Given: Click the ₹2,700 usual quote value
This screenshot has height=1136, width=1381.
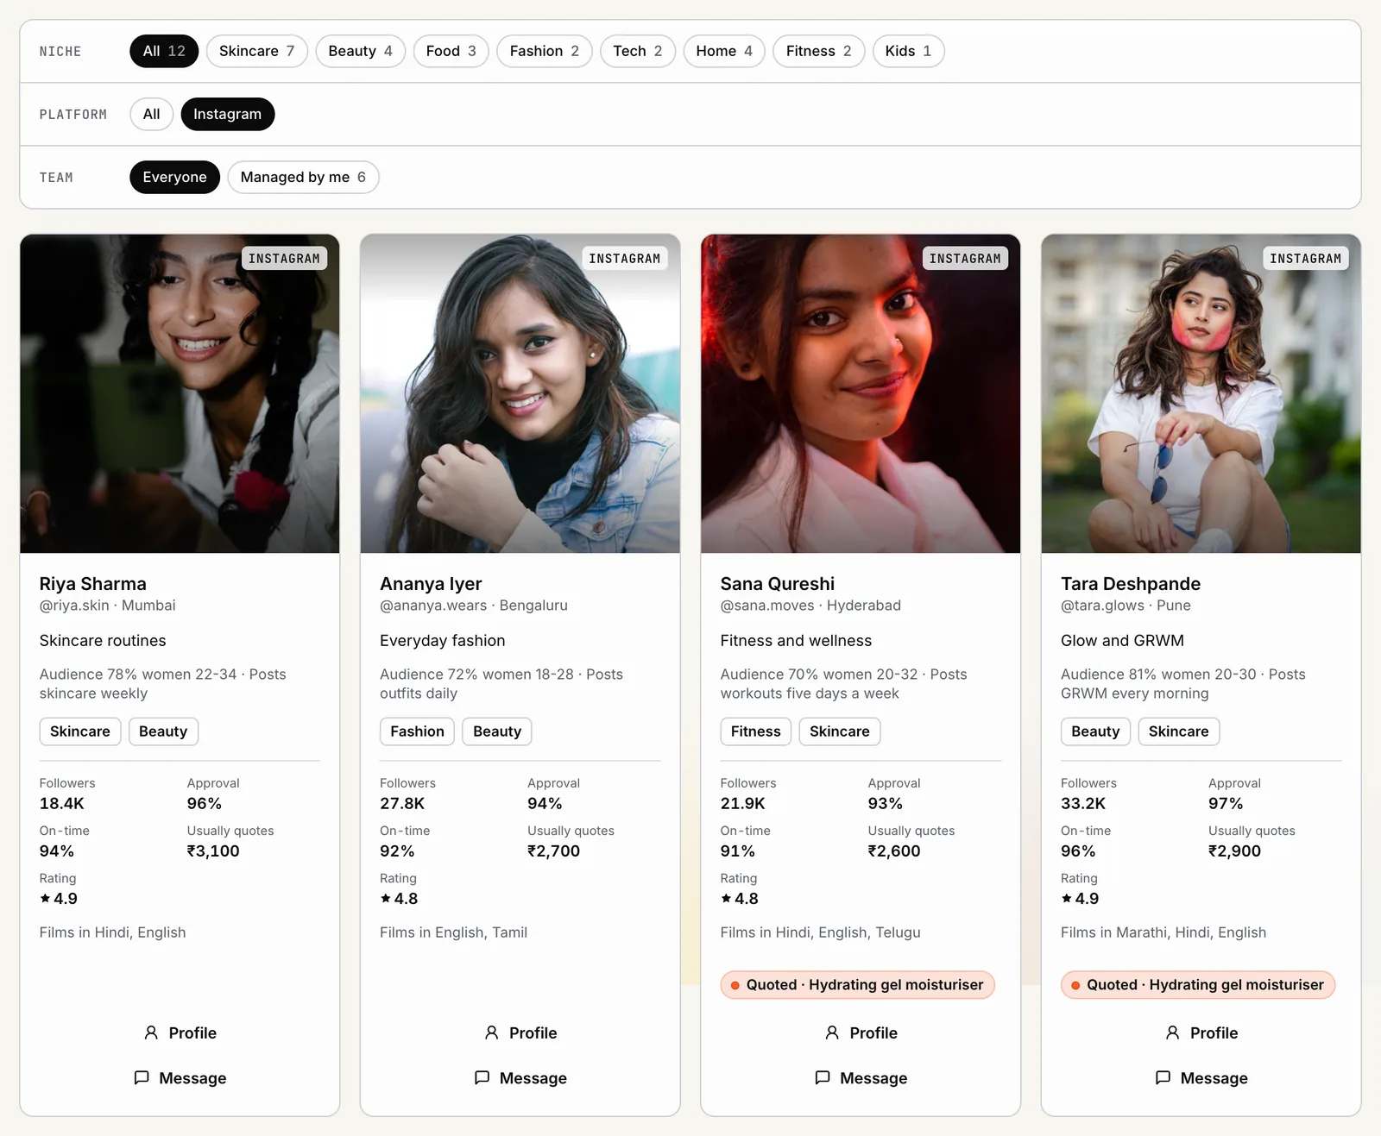Looking at the screenshot, I should point(554,851).
